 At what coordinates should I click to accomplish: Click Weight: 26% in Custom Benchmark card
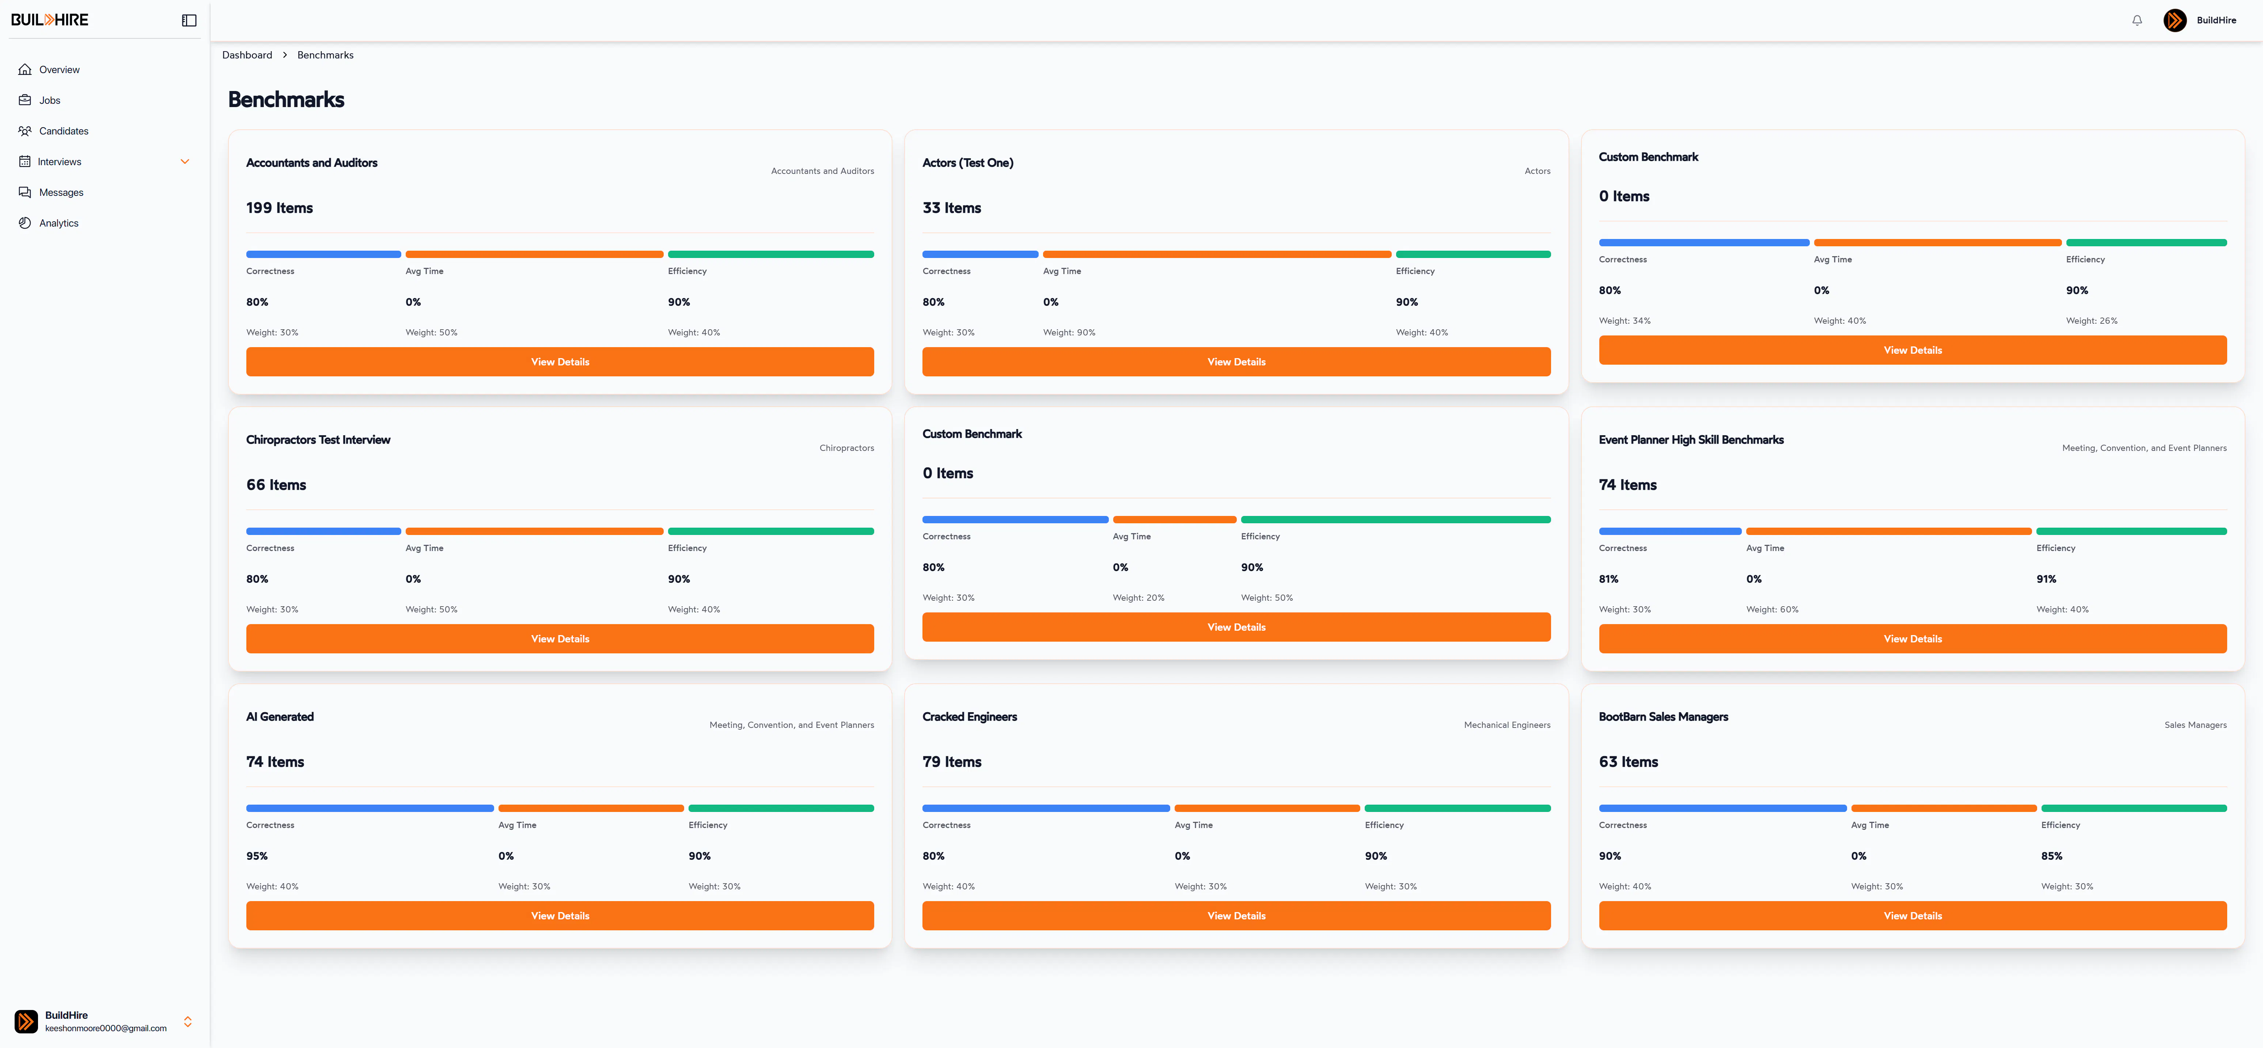pos(2091,320)
